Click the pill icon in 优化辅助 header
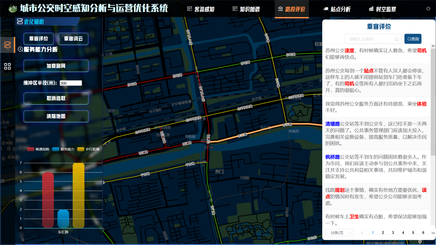Image resolution: width=436 pixels, height=245 pixels. (x=20, y=22)
